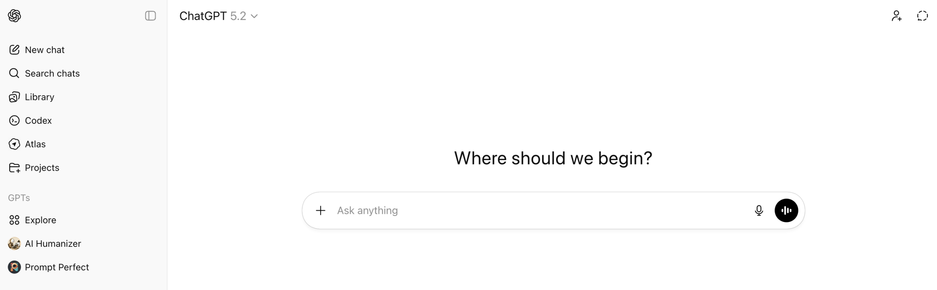Open the Projects folder icon

click(x=14, y=168)
